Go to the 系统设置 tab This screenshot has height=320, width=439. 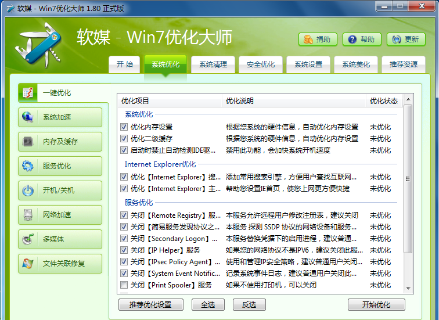point(308,64)
